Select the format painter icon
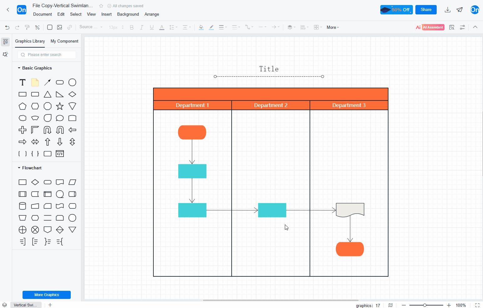Viewport: 483px width, 308px height. tap(27, 28)
